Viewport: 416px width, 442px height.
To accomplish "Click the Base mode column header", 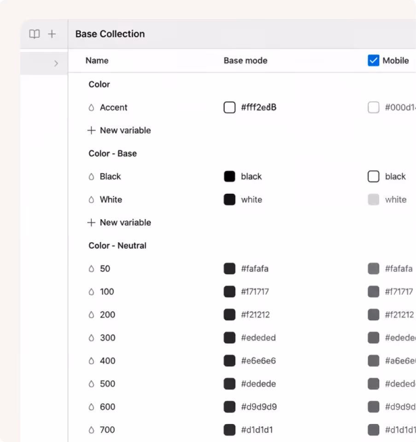I will tap(246, 61).
